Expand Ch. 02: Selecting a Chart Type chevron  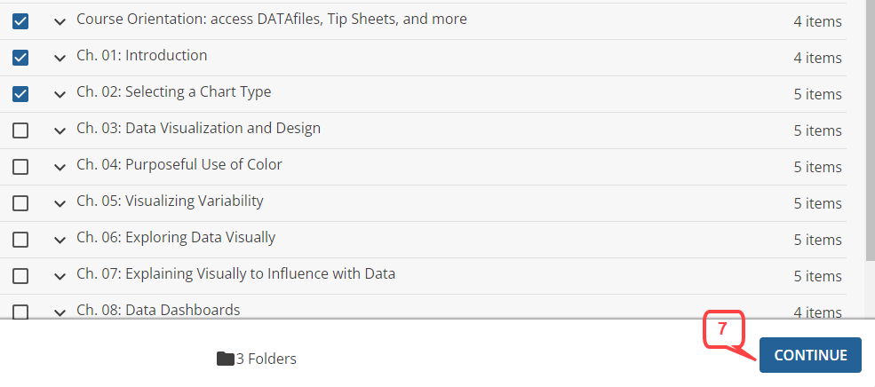(60, 94)
